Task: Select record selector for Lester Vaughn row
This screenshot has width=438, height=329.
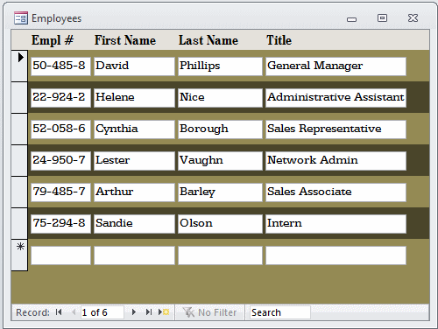Action: tap(19, 160)
